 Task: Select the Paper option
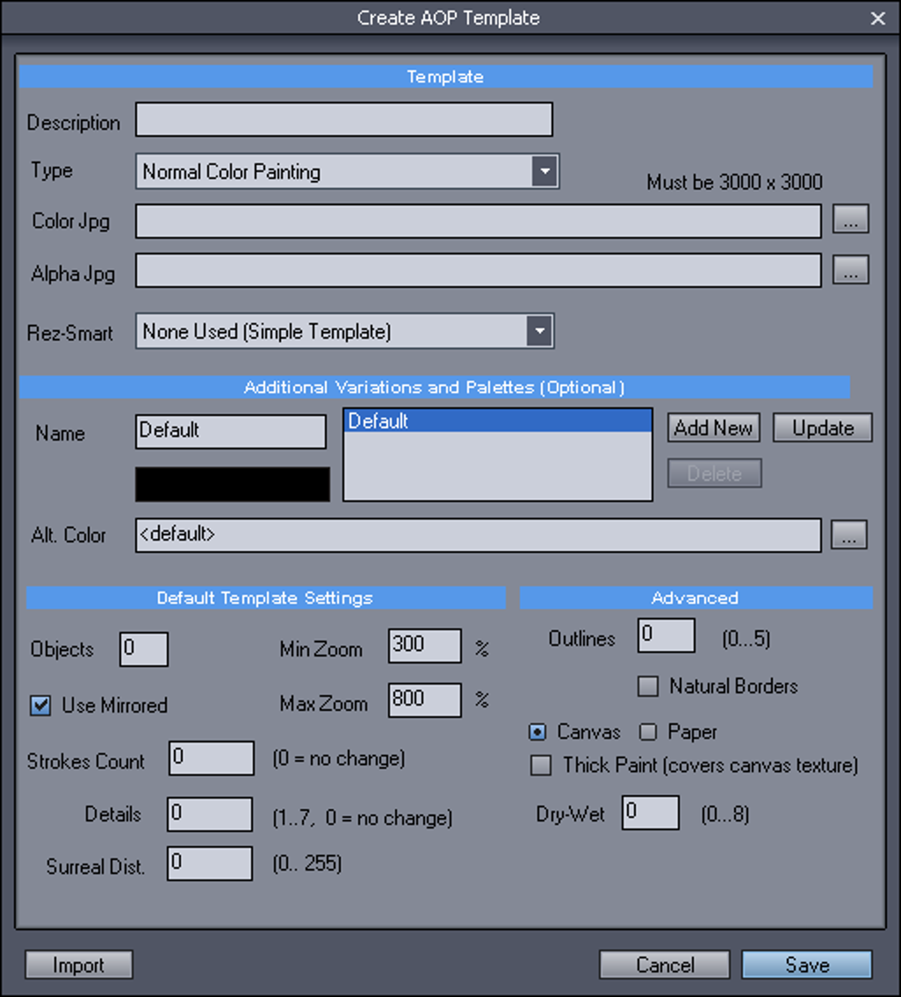(647, 732)
